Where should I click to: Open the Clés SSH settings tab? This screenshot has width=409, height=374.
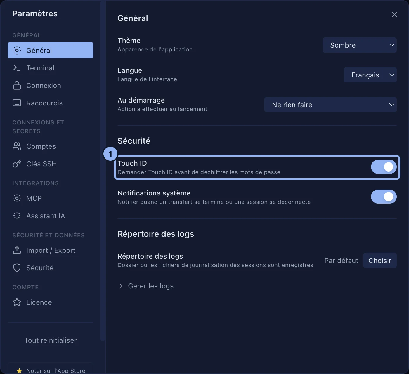point(51,164)
